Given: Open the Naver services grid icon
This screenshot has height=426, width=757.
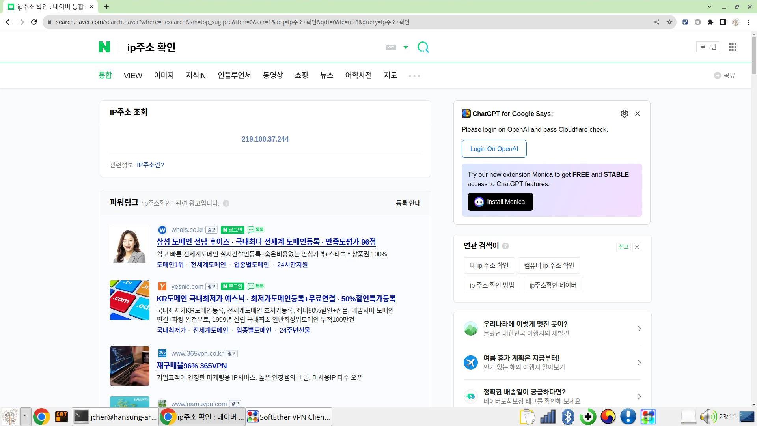Looking at the screenshot, I should [733, 47].
